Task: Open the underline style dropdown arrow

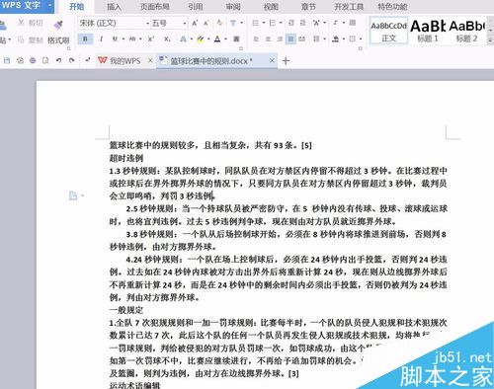Action: 123,39
